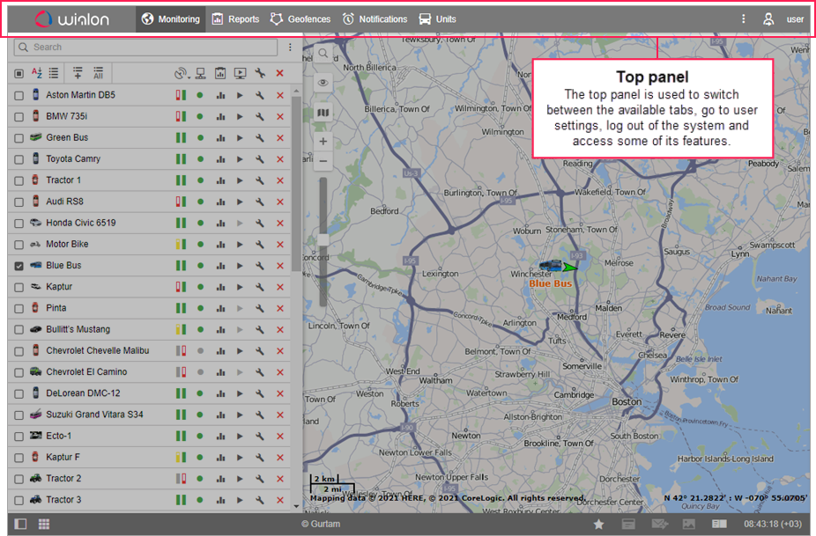Click the header remove-all red X icon
This screenshot has width=816, height=536.
click(x=280, y=73)
